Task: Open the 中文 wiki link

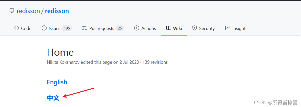Action: (53, 98)
